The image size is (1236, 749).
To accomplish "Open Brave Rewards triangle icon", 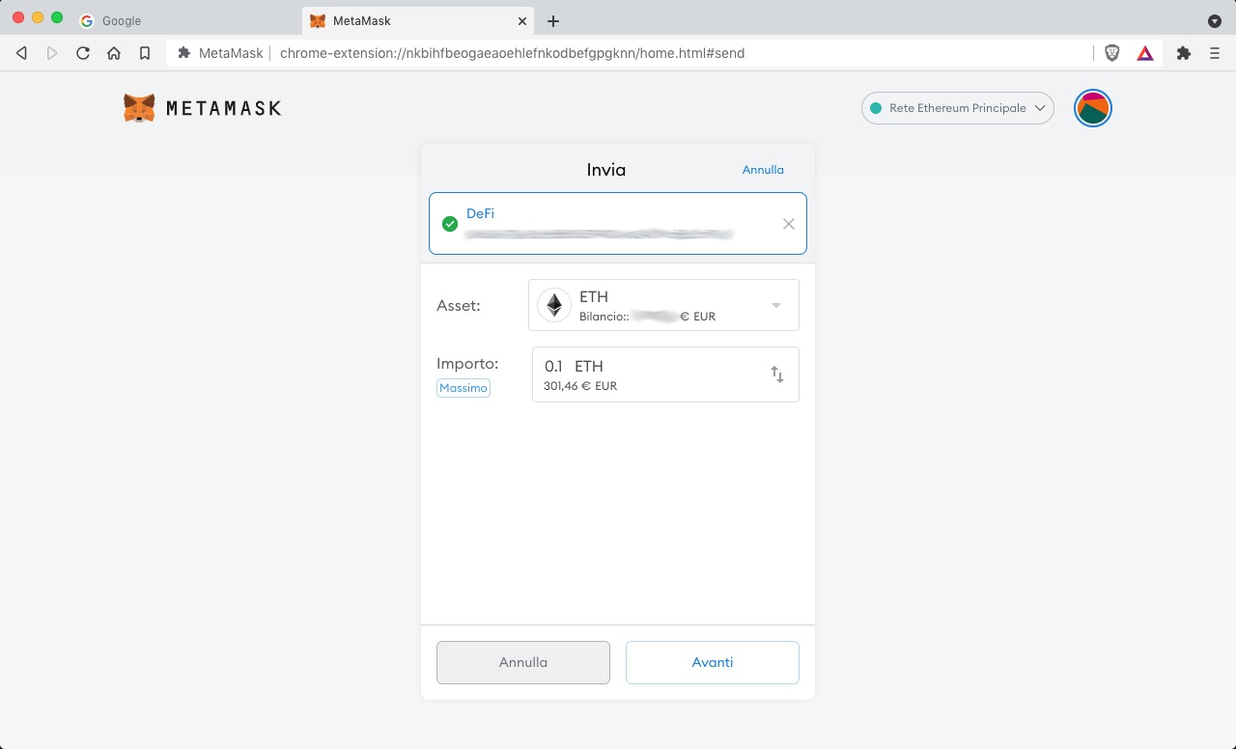I will [1145, 53].
